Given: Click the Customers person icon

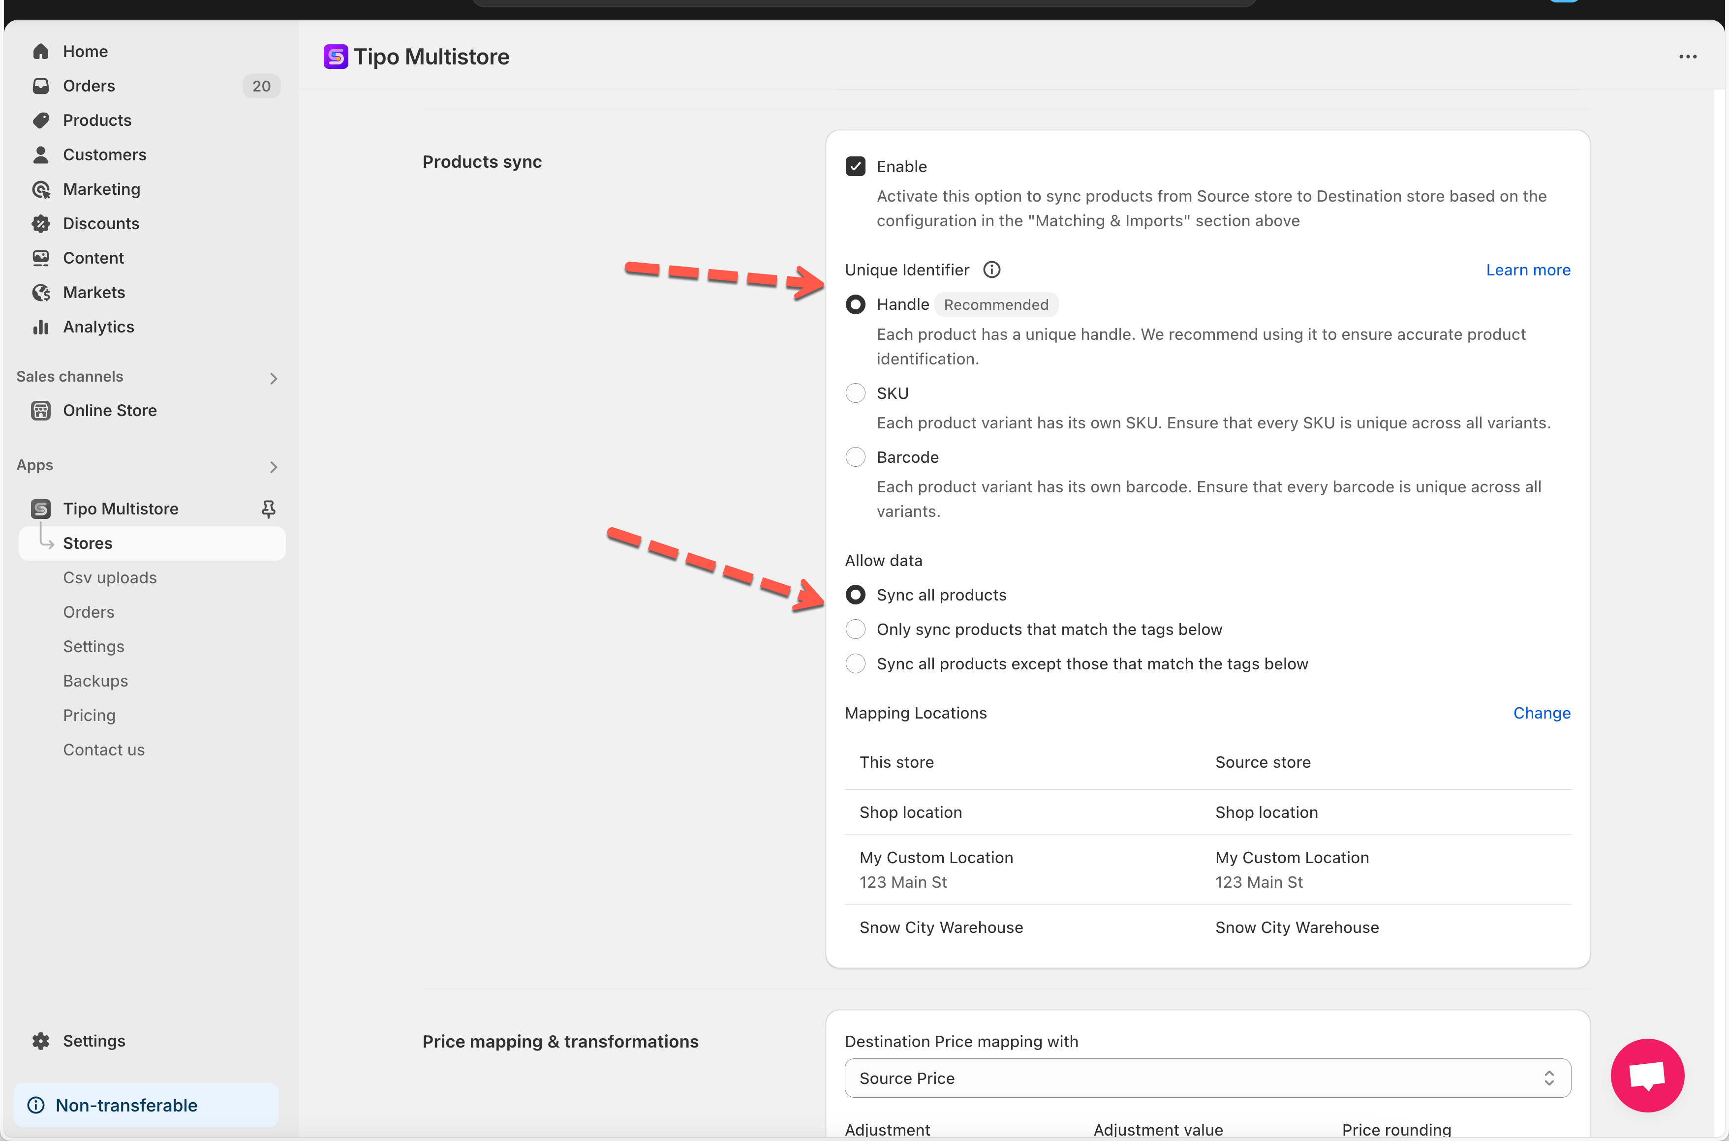Looking at the screenshot, I should (41, 154).
